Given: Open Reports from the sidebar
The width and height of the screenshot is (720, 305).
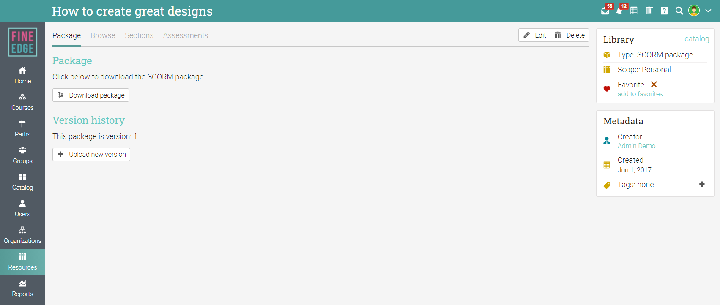Looking at the screenshot, I should pyautogui.click(x=22, y=289).
